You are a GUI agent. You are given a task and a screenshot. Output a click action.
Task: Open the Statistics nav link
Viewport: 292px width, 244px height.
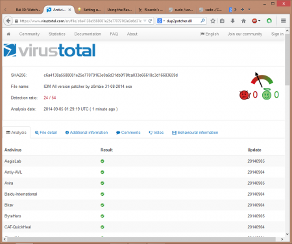pyautogui.click(x=57, y=34)
